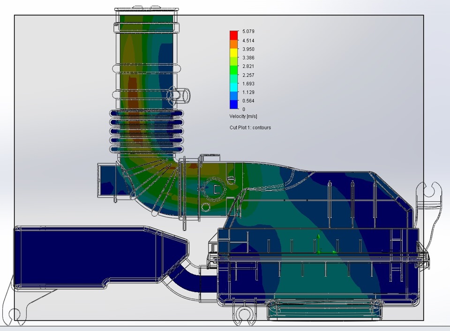Select the legend value 2.821

point(248,66)
